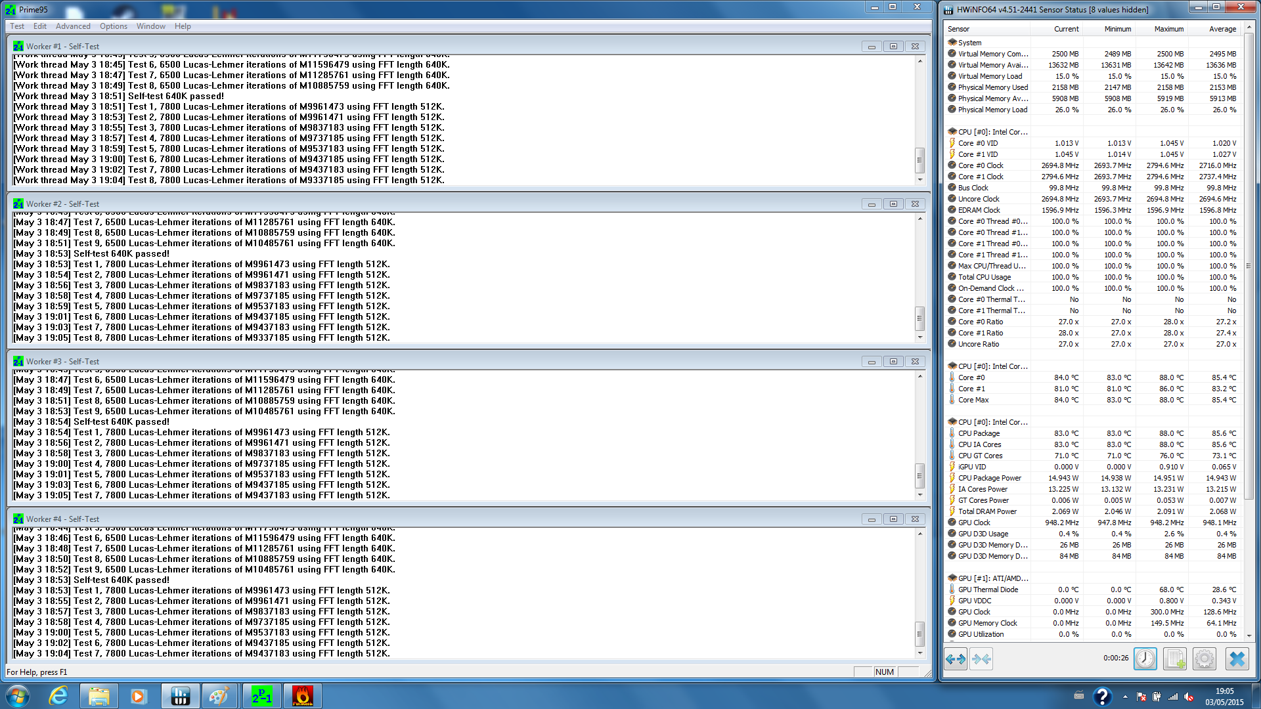Click the Current column header
This screenshot has width=1261, height=709.
(x=1057, y=29)
